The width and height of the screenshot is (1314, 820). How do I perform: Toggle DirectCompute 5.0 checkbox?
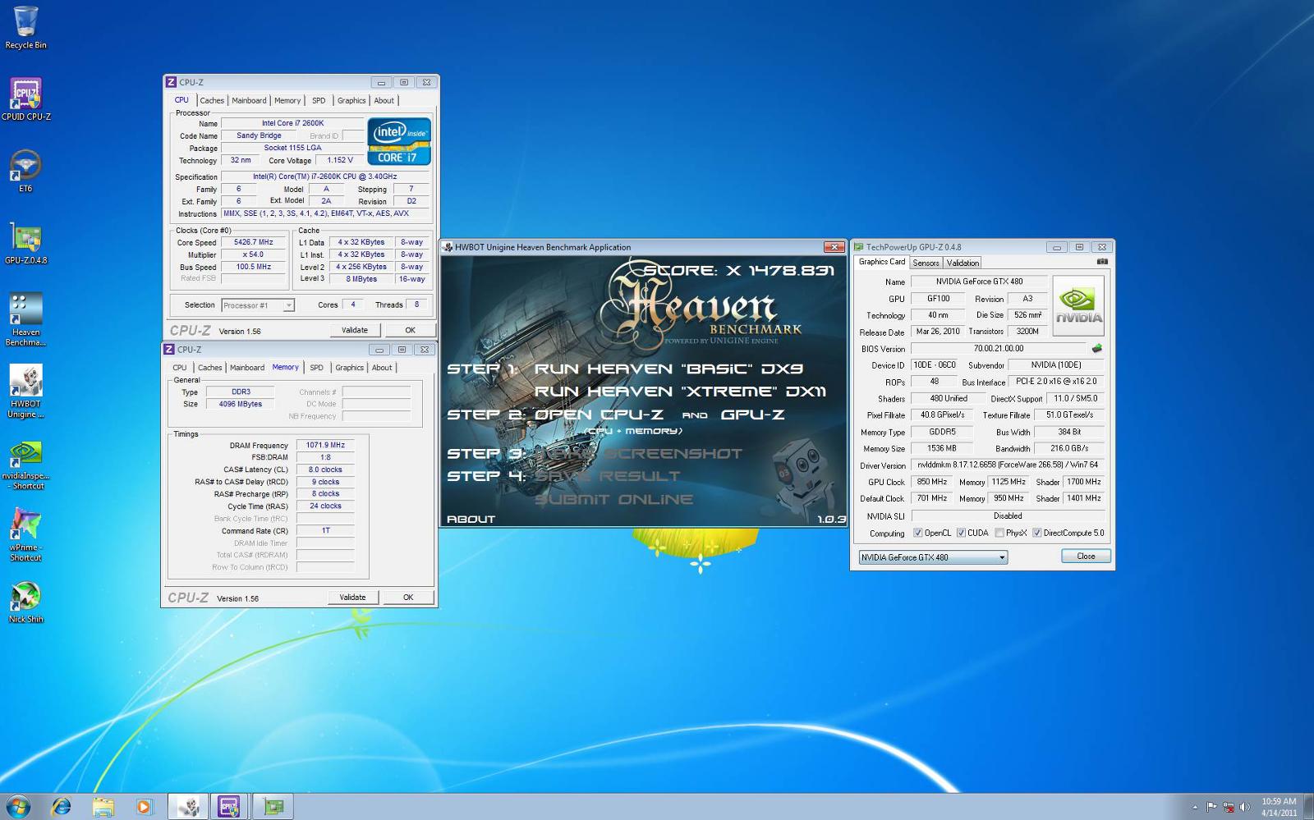click(1036, 533)
